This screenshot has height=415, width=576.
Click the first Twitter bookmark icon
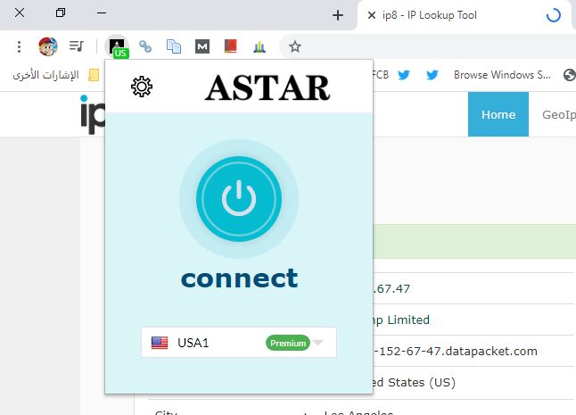[404, 75]
